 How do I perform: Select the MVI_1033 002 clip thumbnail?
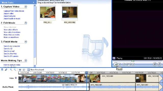point(70,12)
